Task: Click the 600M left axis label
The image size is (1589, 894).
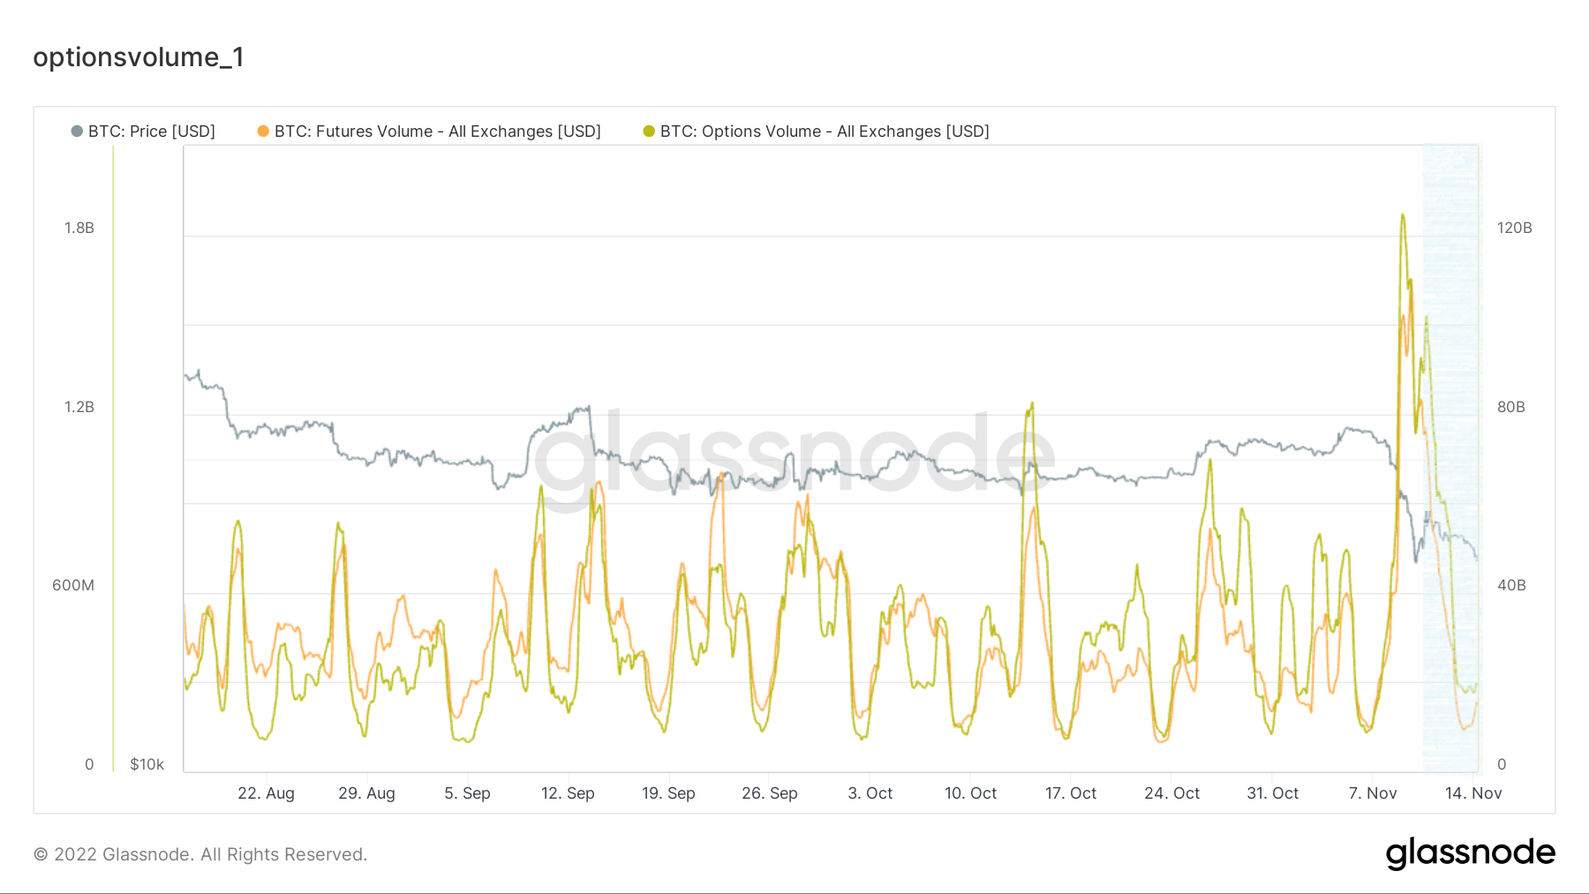Action: click(73, 585)
